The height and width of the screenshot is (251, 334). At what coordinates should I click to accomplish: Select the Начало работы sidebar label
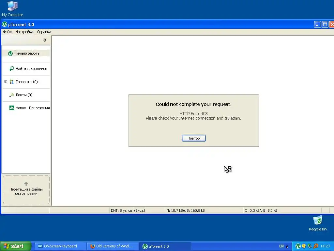coord(27,53)
